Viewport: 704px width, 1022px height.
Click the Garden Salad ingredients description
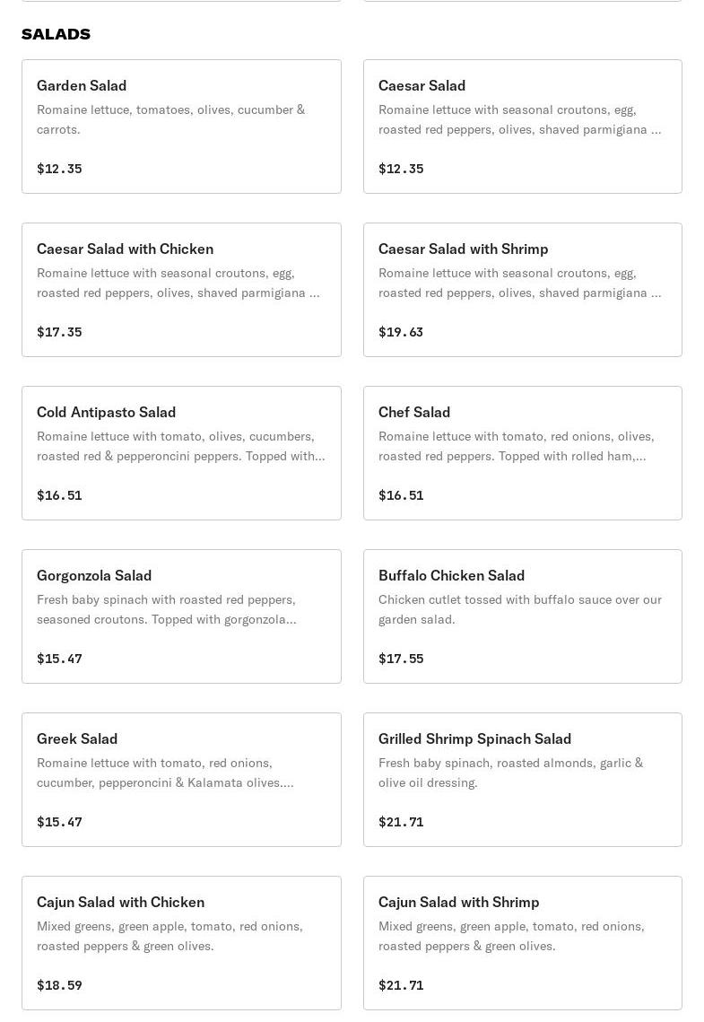click(170, 119)
